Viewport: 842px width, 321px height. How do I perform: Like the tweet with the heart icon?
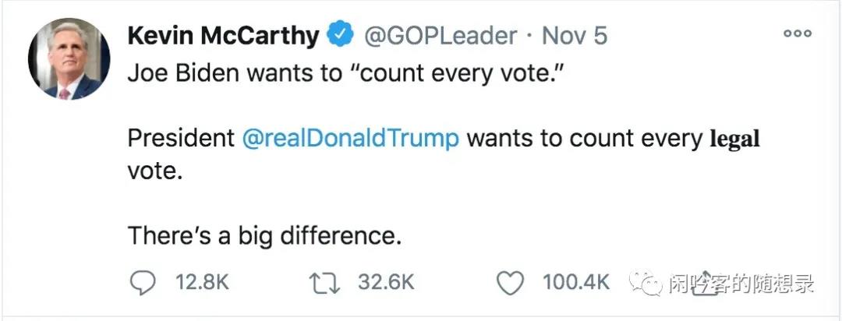pos(510,283)
